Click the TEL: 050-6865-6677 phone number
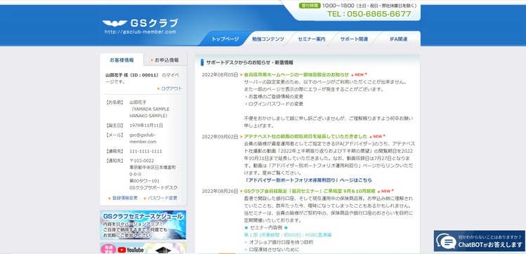The height and width of the screenshot is (254, 526). [x=369, y=14]
